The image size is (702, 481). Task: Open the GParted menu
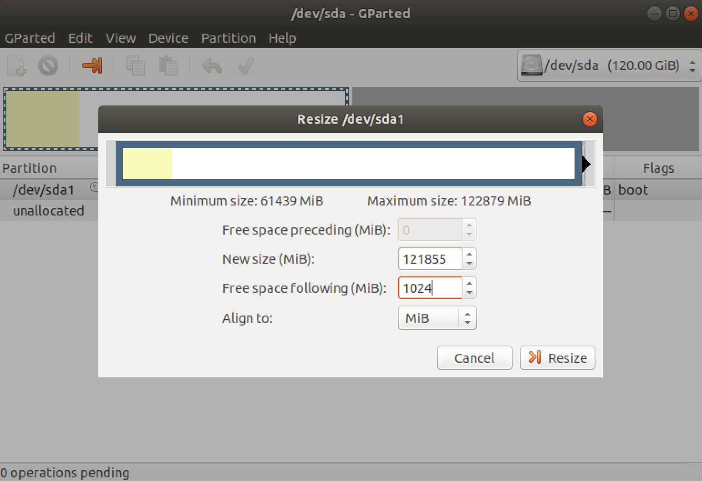pos(30,38)
